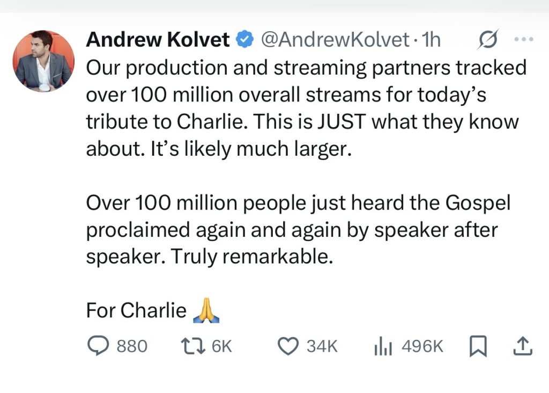Viewport: 549px width, 393px height.
Task: Click the 880 replies count
Action: (132, 347)
